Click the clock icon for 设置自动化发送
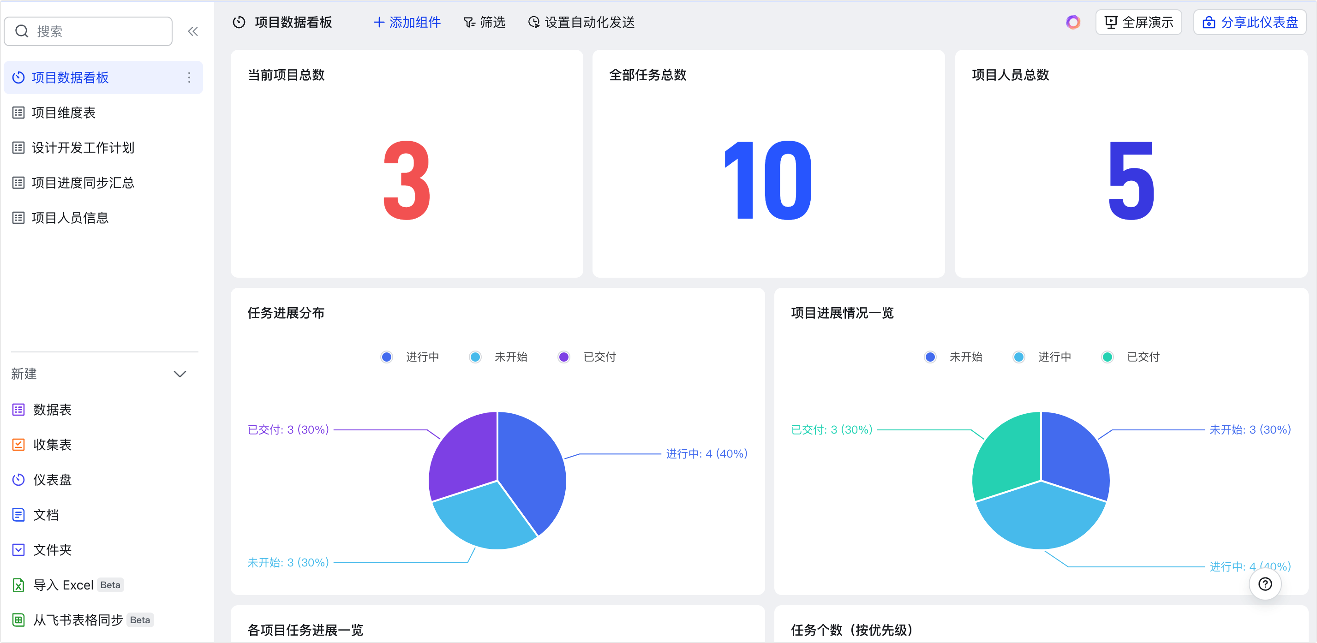The image size is (1317, 643). click(x=533, y=22)
